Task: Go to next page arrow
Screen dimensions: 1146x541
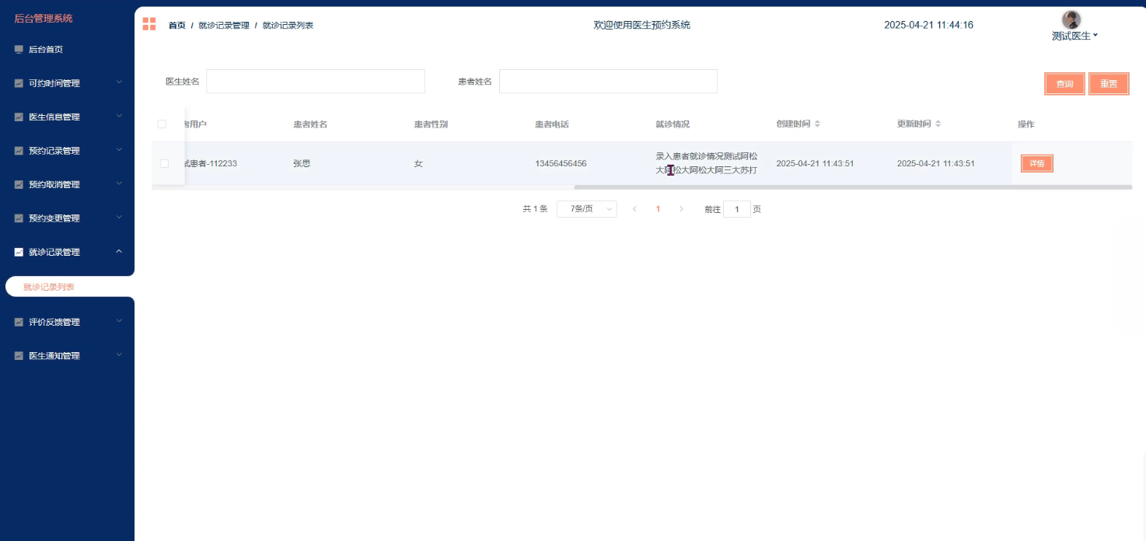Action: point(682,209)
